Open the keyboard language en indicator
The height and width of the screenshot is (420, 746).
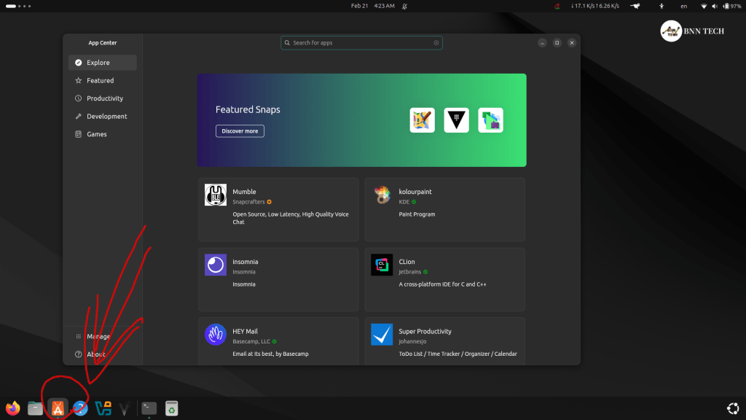pos(683,6)
